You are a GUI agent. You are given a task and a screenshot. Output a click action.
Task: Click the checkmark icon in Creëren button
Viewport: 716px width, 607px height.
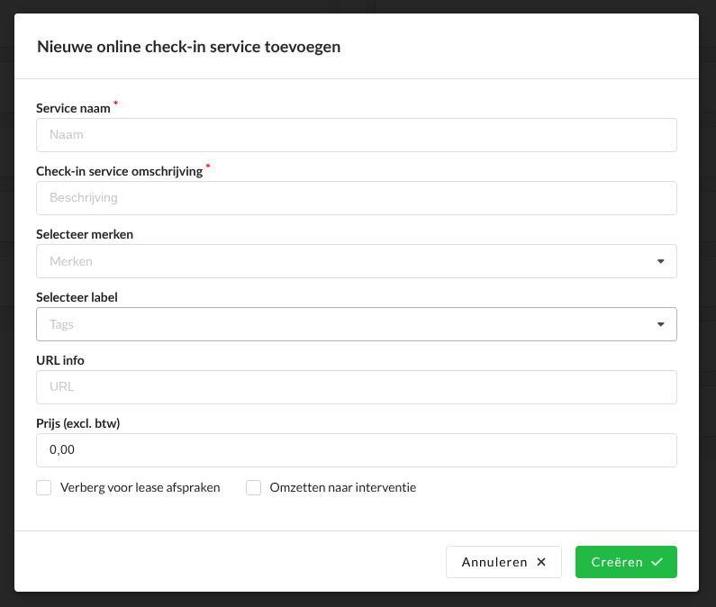tap(657, 562)
